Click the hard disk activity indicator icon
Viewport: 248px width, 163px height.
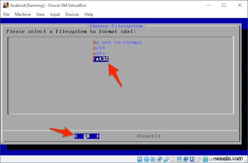click(x=140, y=159)
